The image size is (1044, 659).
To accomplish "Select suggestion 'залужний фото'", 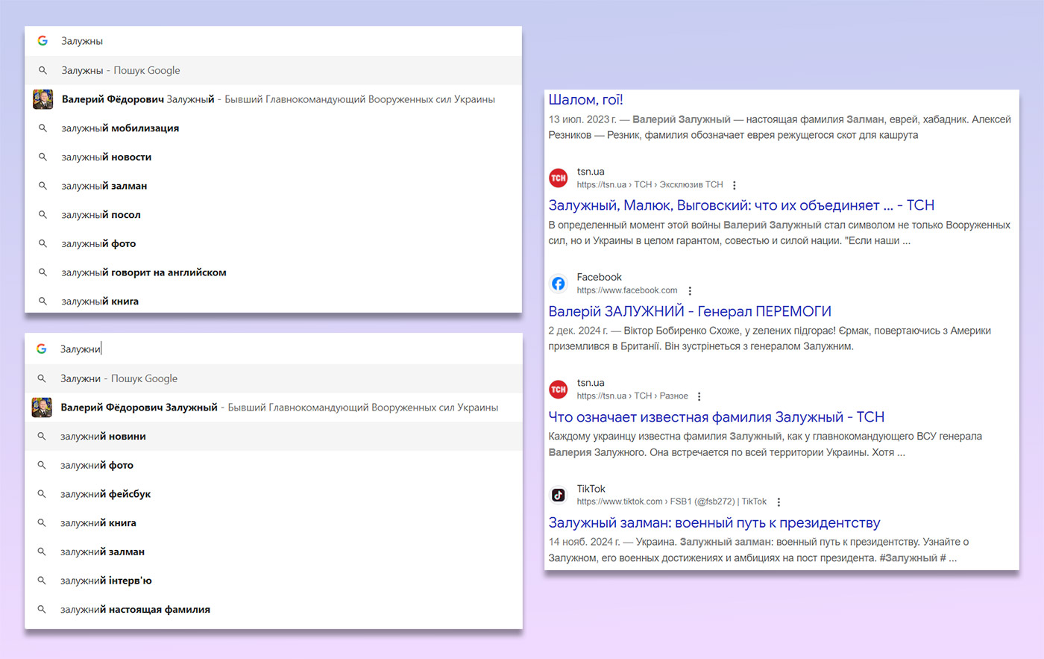I will tap(273, 465).
